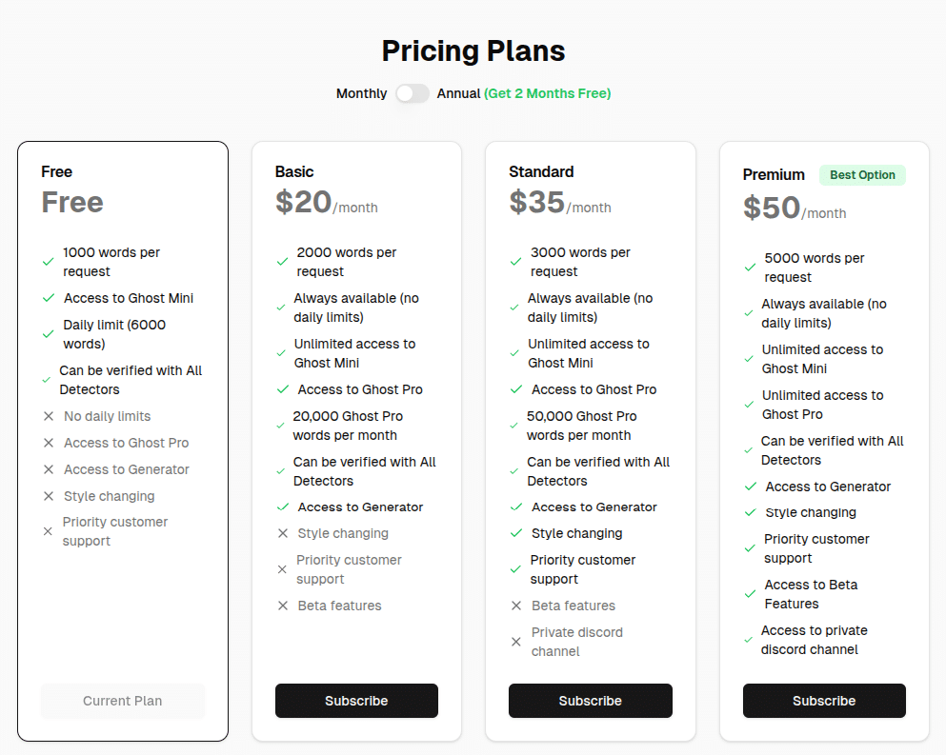Subscribe to the Standard plan
This screenshot has height=755, width=946.
[590, 701]
